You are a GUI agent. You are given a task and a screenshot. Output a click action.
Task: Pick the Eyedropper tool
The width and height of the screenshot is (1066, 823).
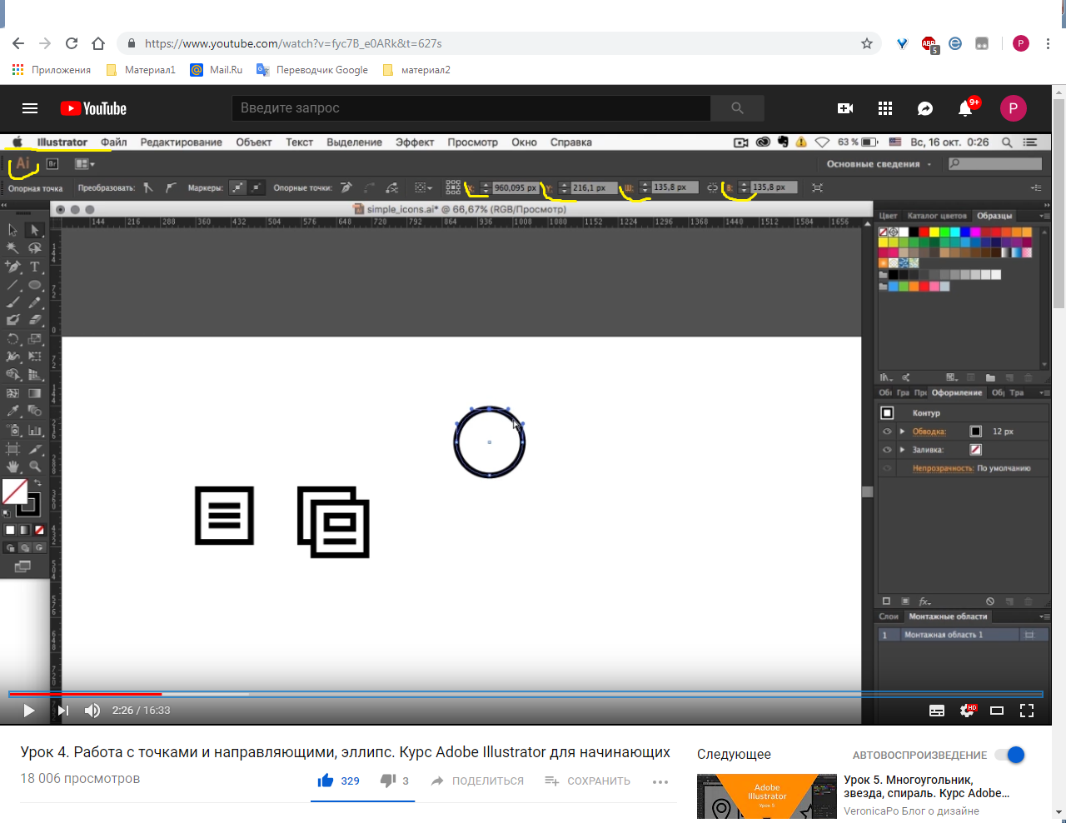[12, 411]
